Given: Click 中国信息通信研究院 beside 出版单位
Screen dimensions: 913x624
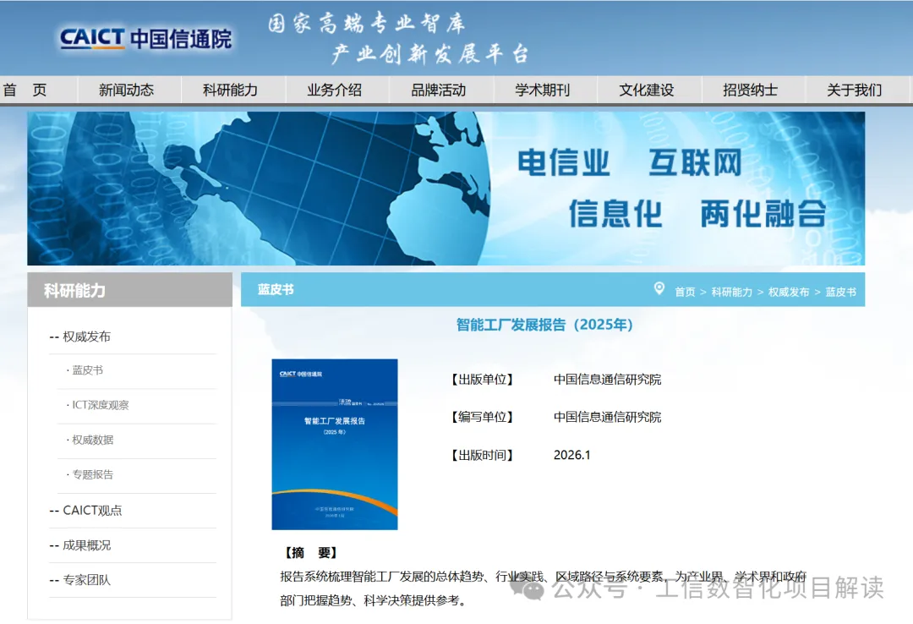Looking at the screenshot, I should [x=607, y=380].
